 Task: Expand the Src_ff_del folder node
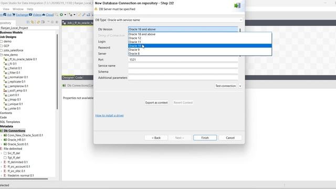[x=2, y=153]
